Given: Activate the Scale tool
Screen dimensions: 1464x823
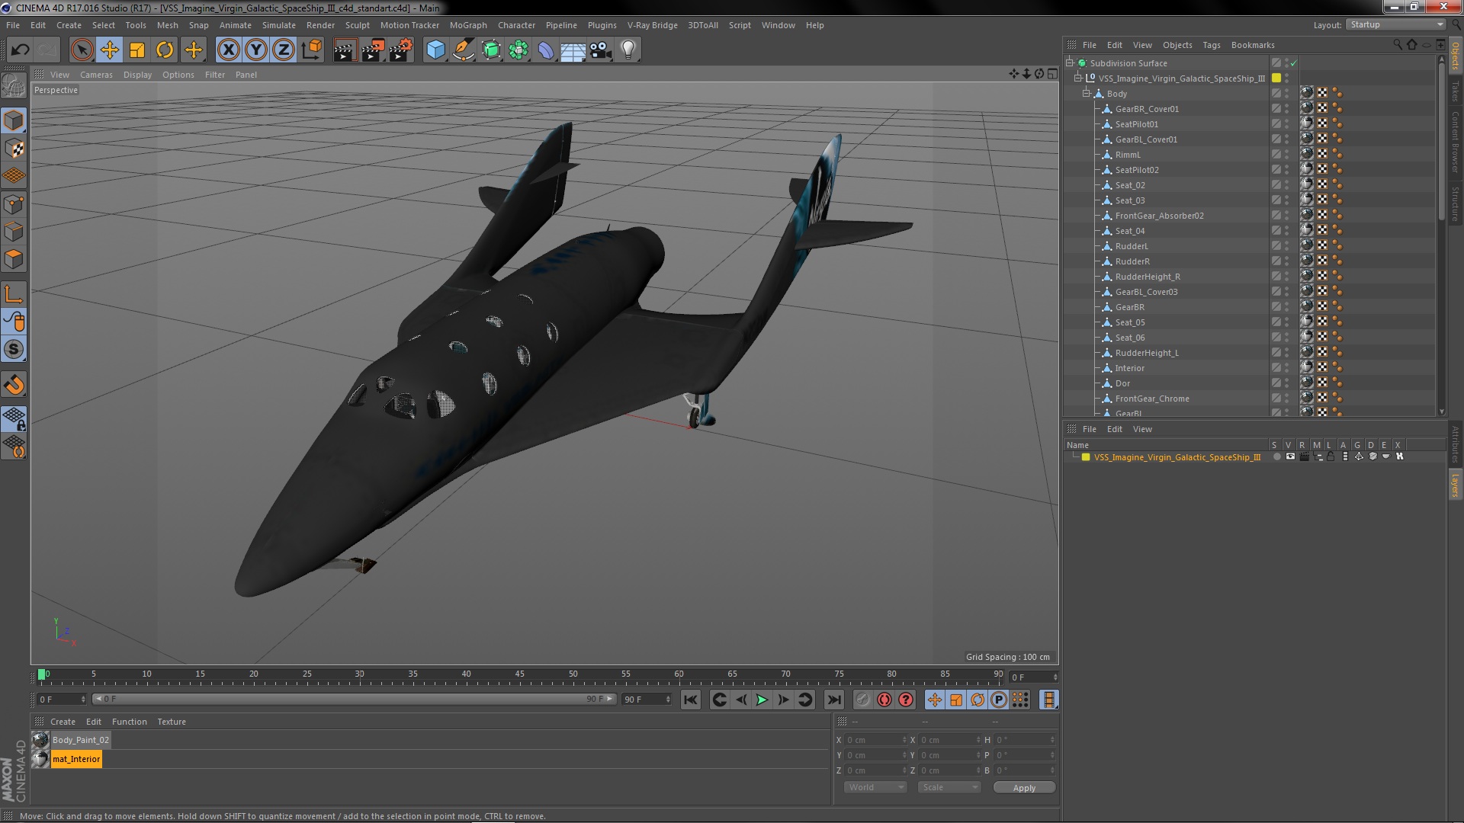Looking at the screenshot, I should pos(137,50).
